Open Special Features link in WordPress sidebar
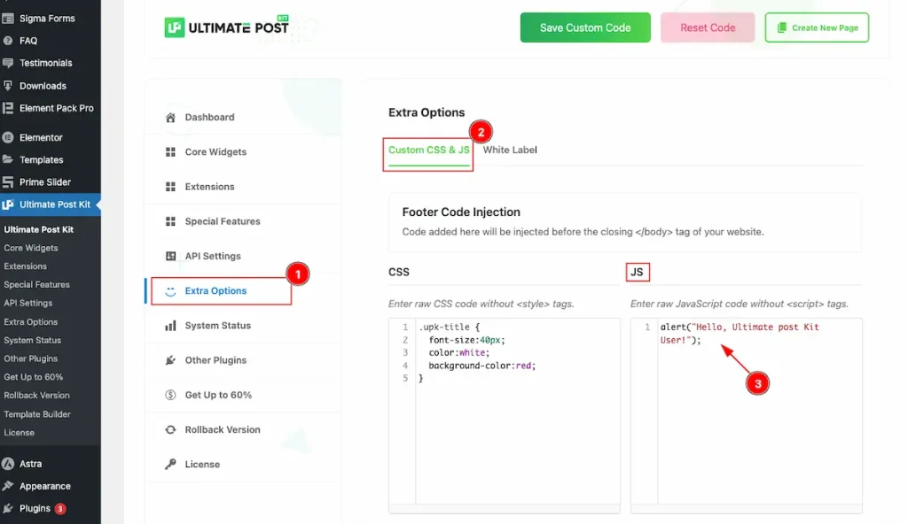The width and height of the screenshot is (908, 524). point(36,285)
